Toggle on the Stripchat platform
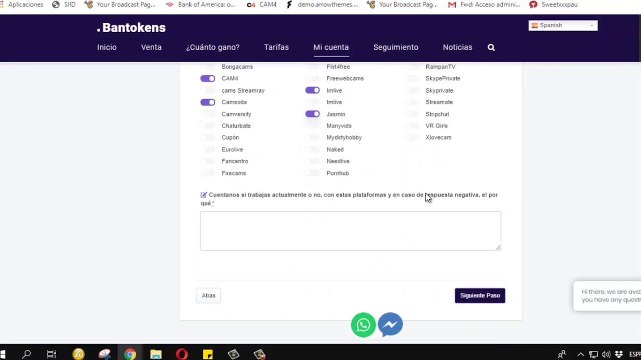 click(x=412, y=114)
